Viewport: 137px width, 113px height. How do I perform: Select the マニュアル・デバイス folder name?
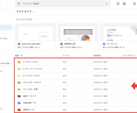[32, 82]
